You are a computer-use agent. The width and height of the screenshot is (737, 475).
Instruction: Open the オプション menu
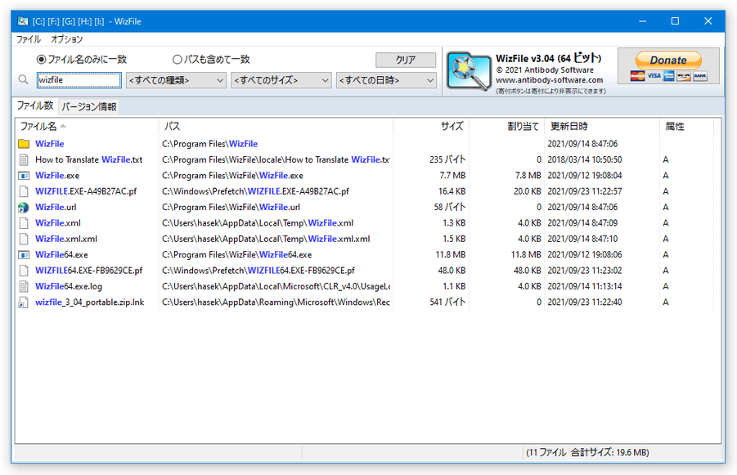67,39
